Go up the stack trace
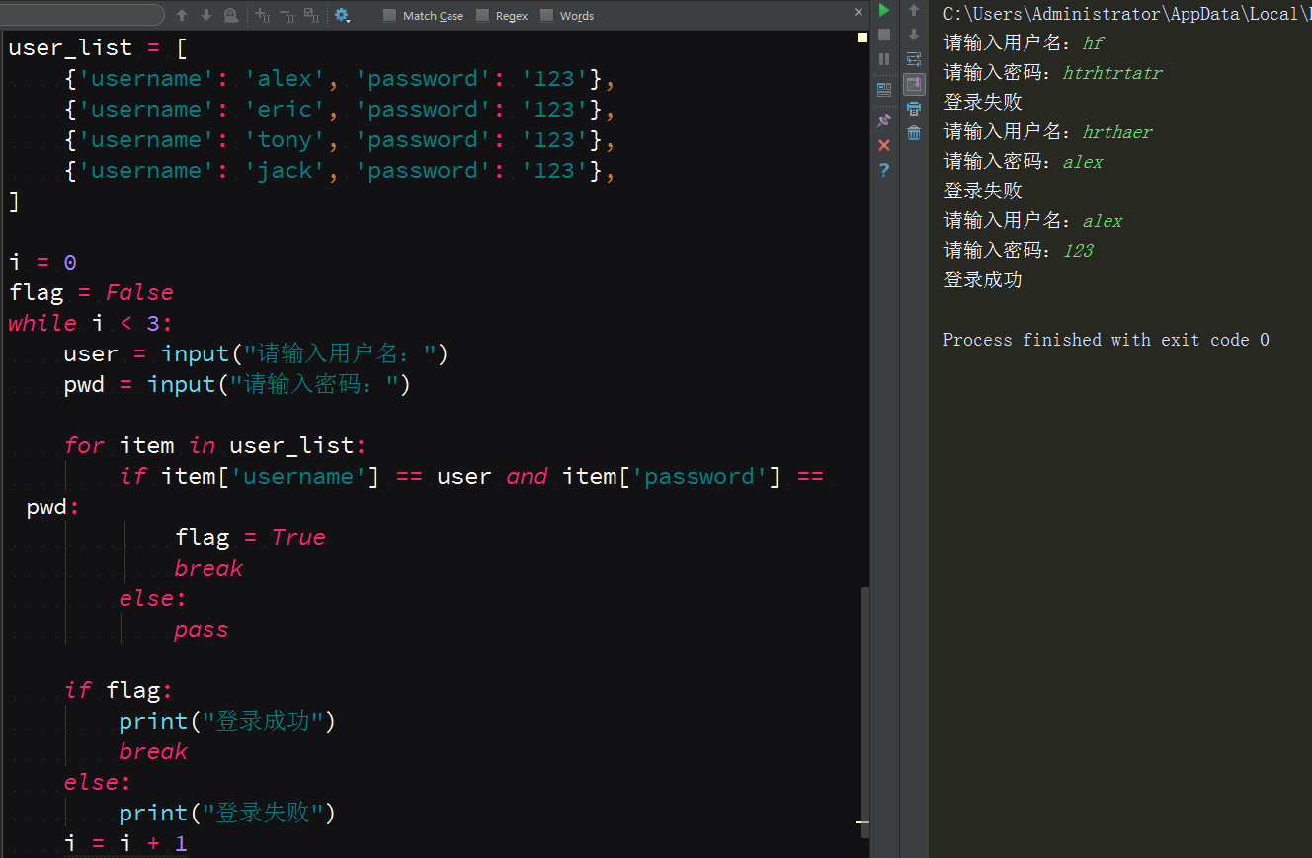1312x858 pixels. [914, 10]
